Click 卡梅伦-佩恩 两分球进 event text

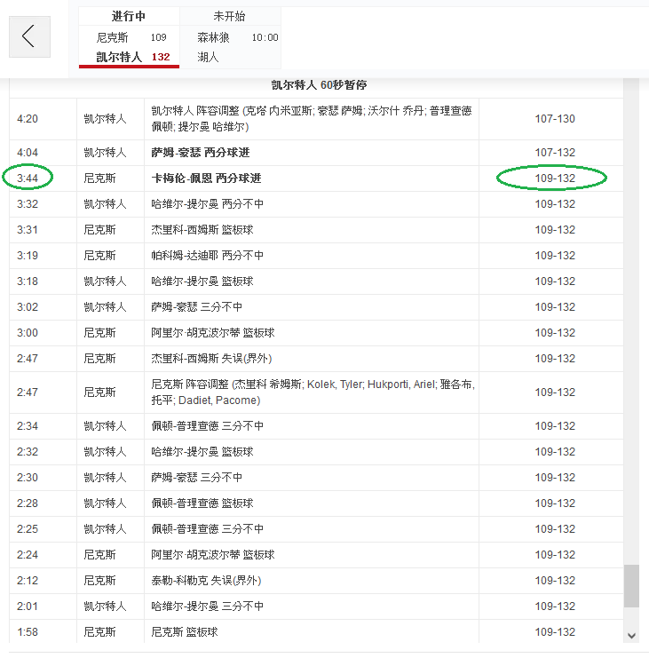coord(206,178)
